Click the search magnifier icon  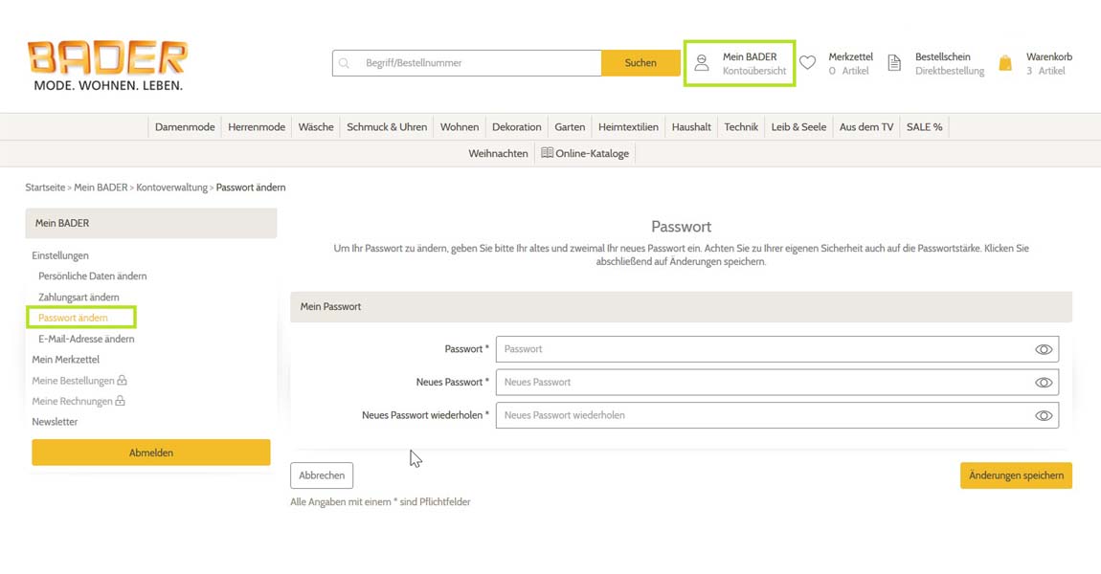(x=345, y=63)
